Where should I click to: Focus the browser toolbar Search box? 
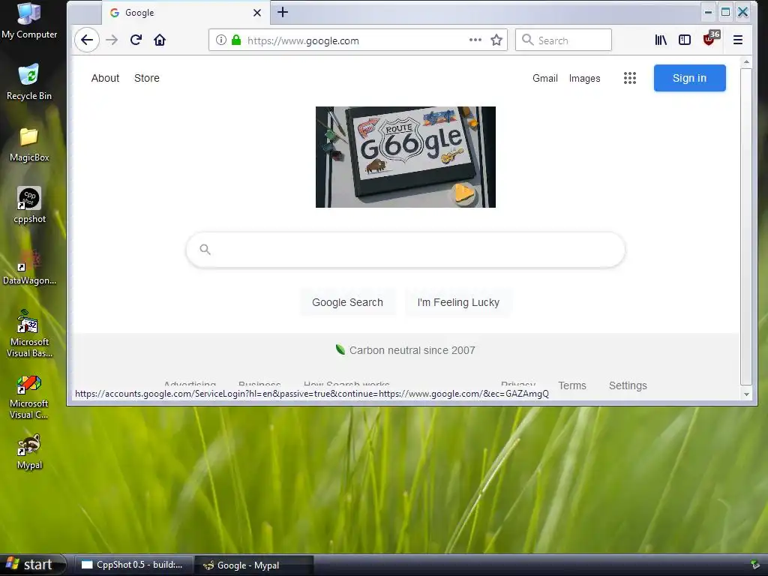coord(563,40)
